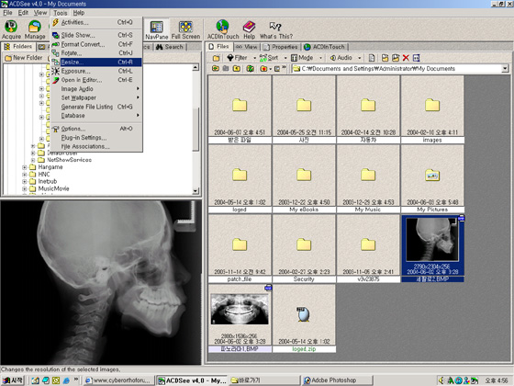
Task: Choose Activities in the Tools menu
Action: point(96,22)
